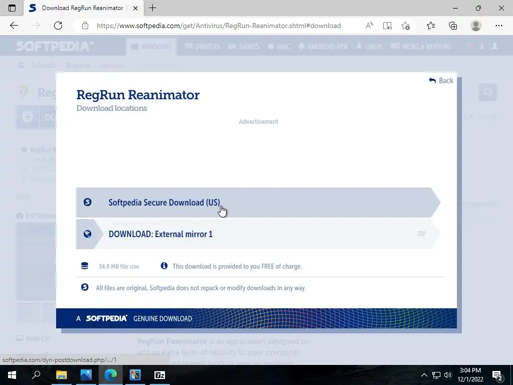Open the GAMES section in the Softpedia nav

pos(244,47)
